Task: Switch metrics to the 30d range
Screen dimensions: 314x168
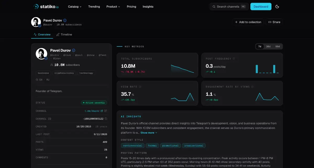Action: click(x=268, y=47)
